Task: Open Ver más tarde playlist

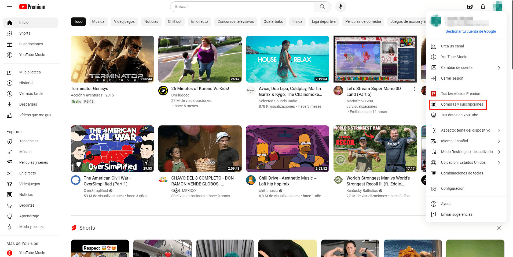Action: [x=31, y=94]
